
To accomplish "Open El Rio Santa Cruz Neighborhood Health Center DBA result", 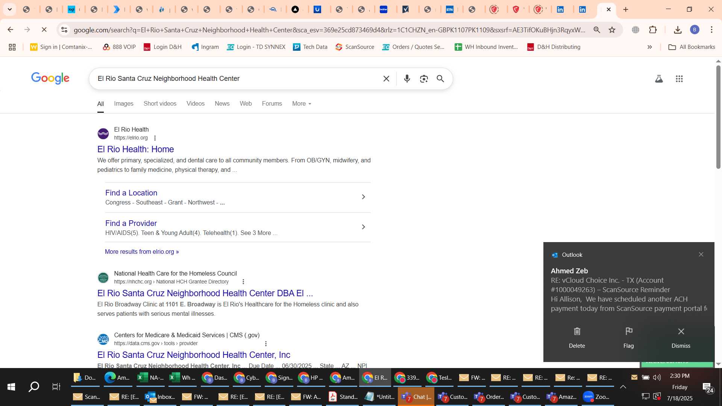I will pos(205,293).
